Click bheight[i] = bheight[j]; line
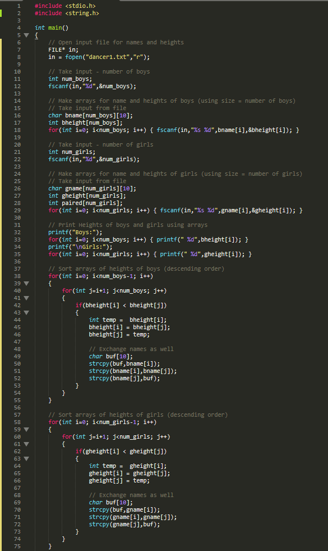This screenshot has height=551, width=328. click(130, 327)
